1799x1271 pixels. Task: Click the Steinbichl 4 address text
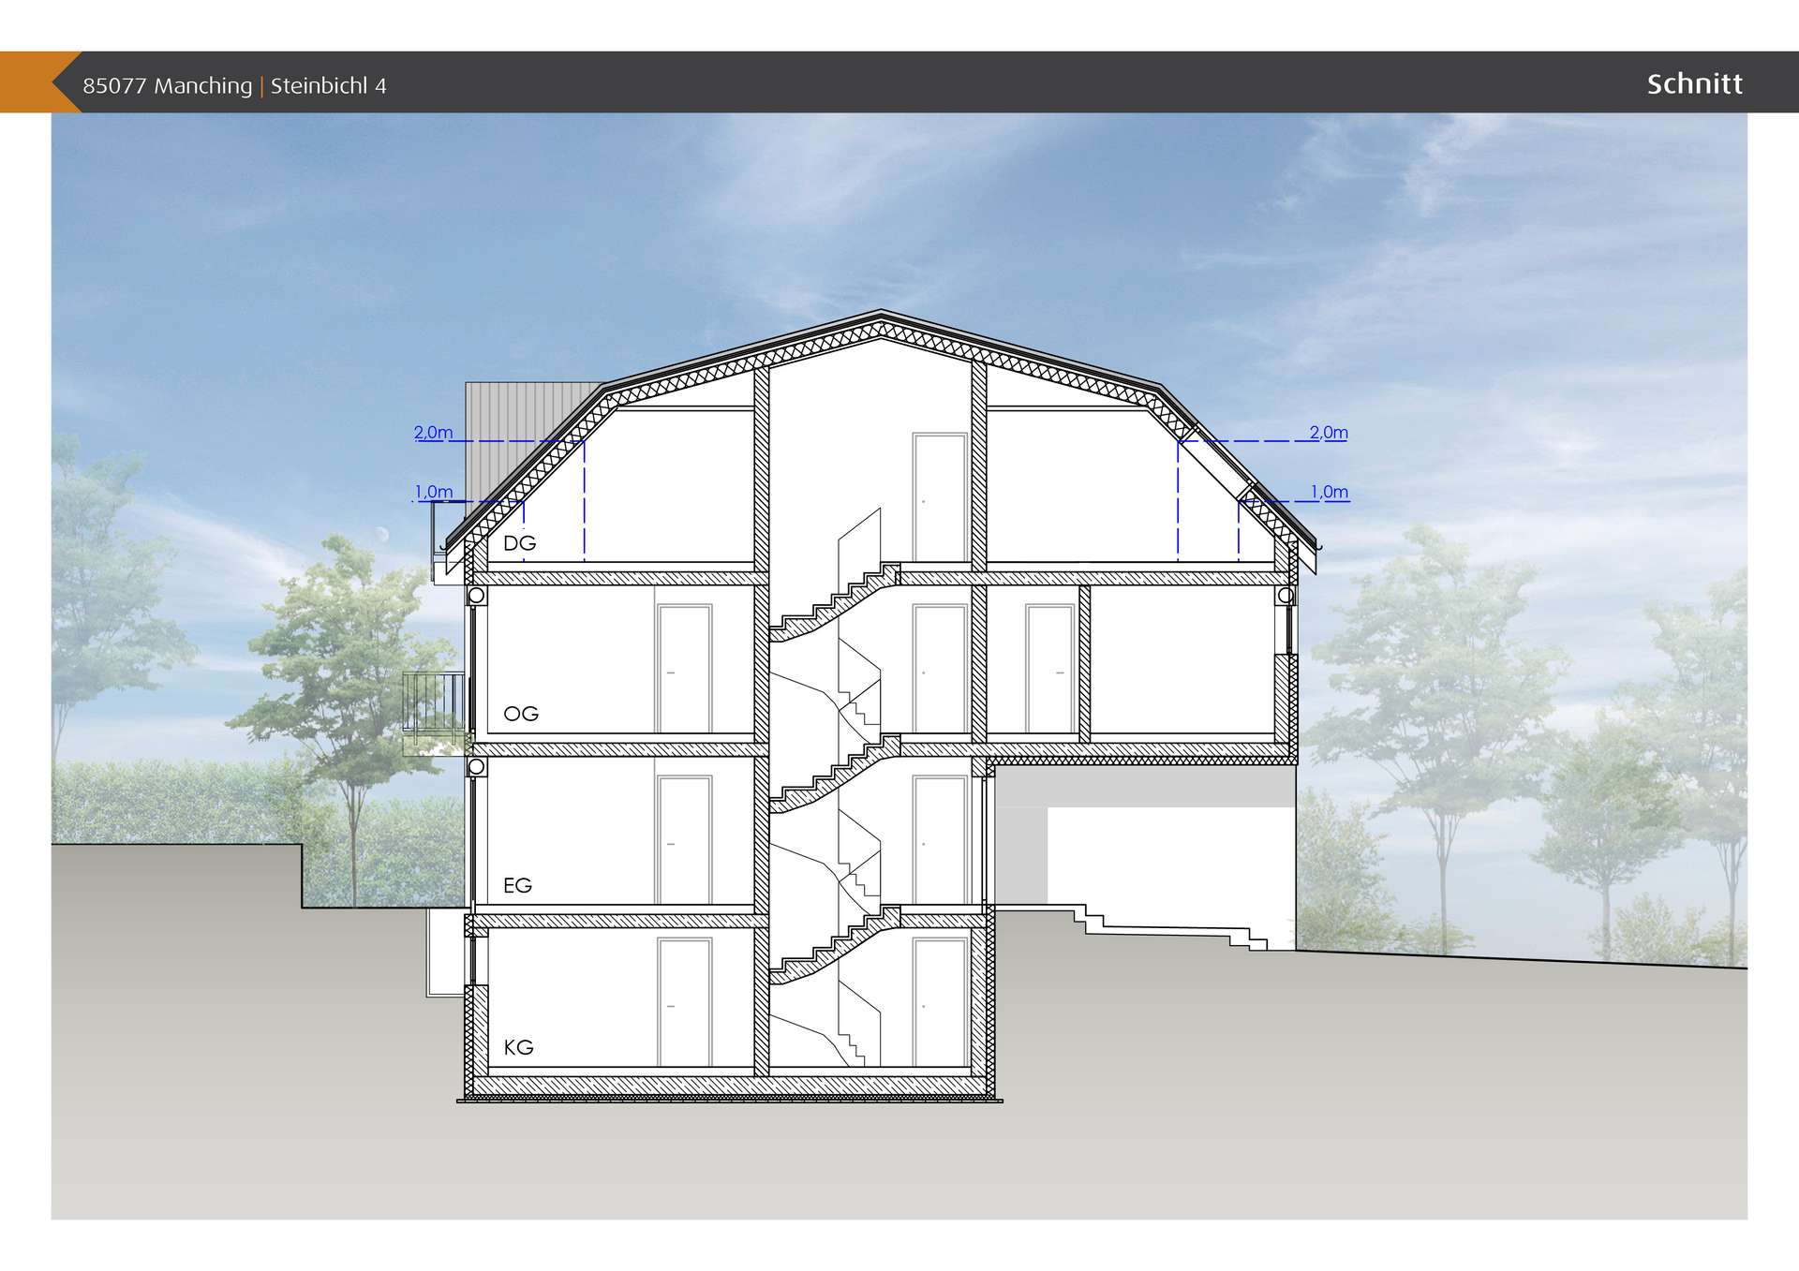point(328,86)
